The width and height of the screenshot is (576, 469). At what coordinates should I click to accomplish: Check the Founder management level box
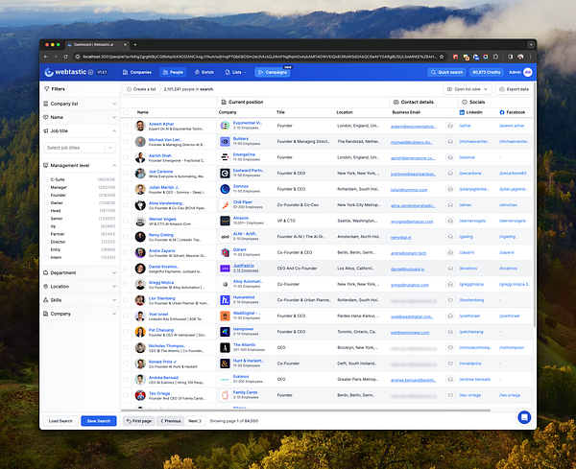tap(46, 196)
